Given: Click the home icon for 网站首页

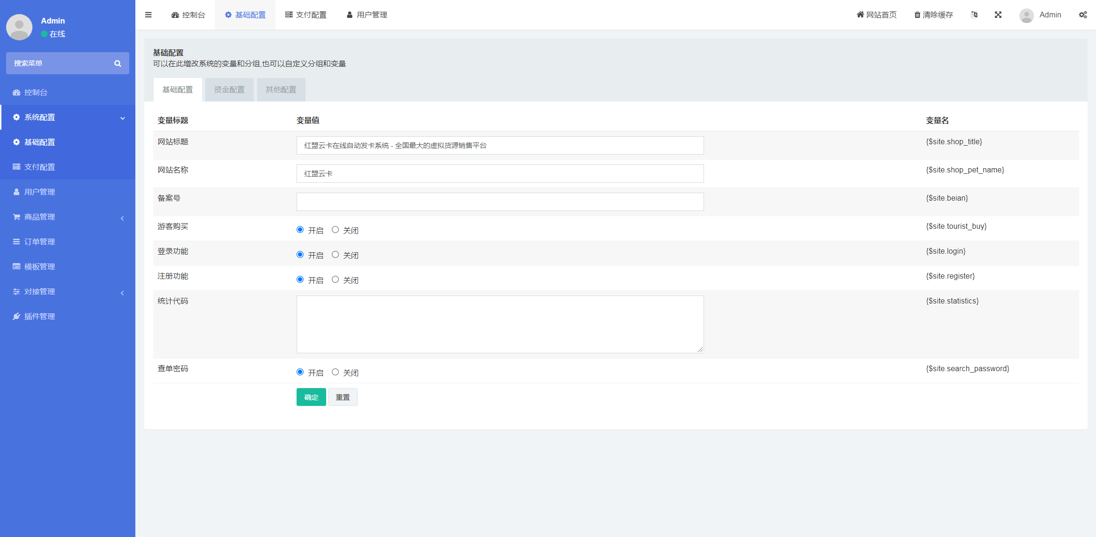Looking at the screenshot, I should click(860, 15).
